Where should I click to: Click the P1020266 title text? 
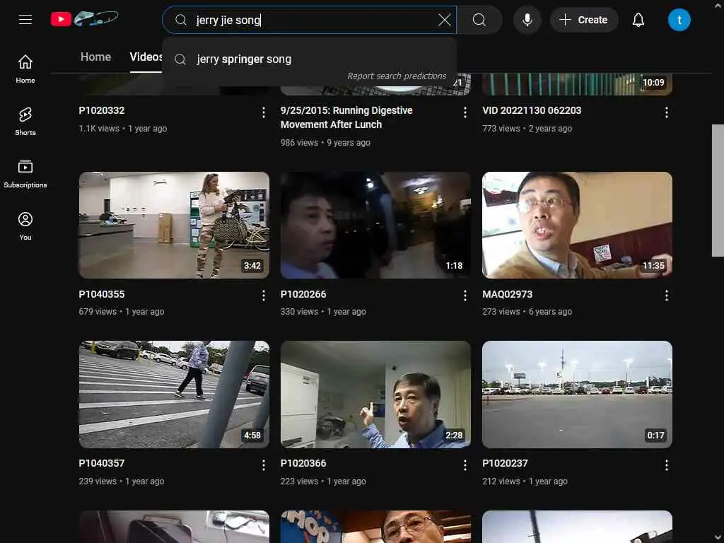(303, 294)
